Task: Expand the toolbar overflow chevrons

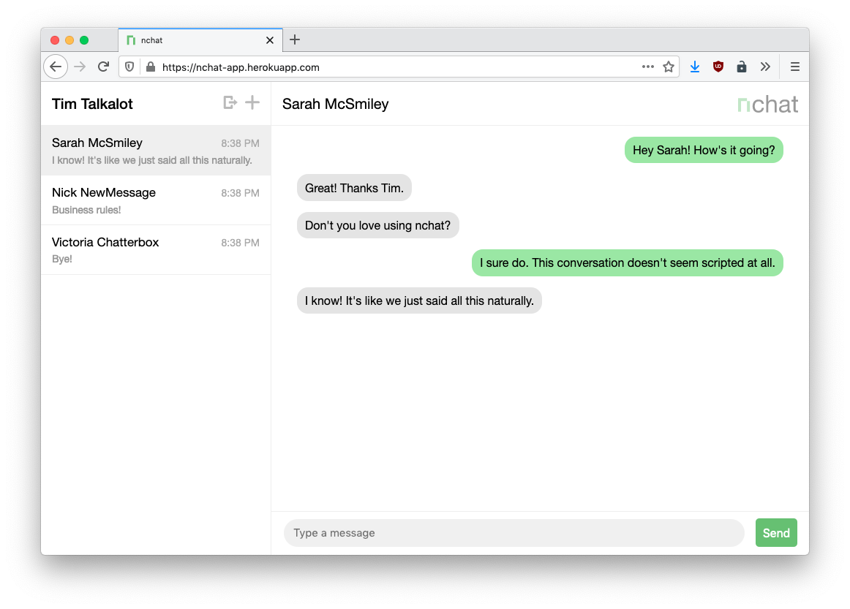Action: [765, 67]
